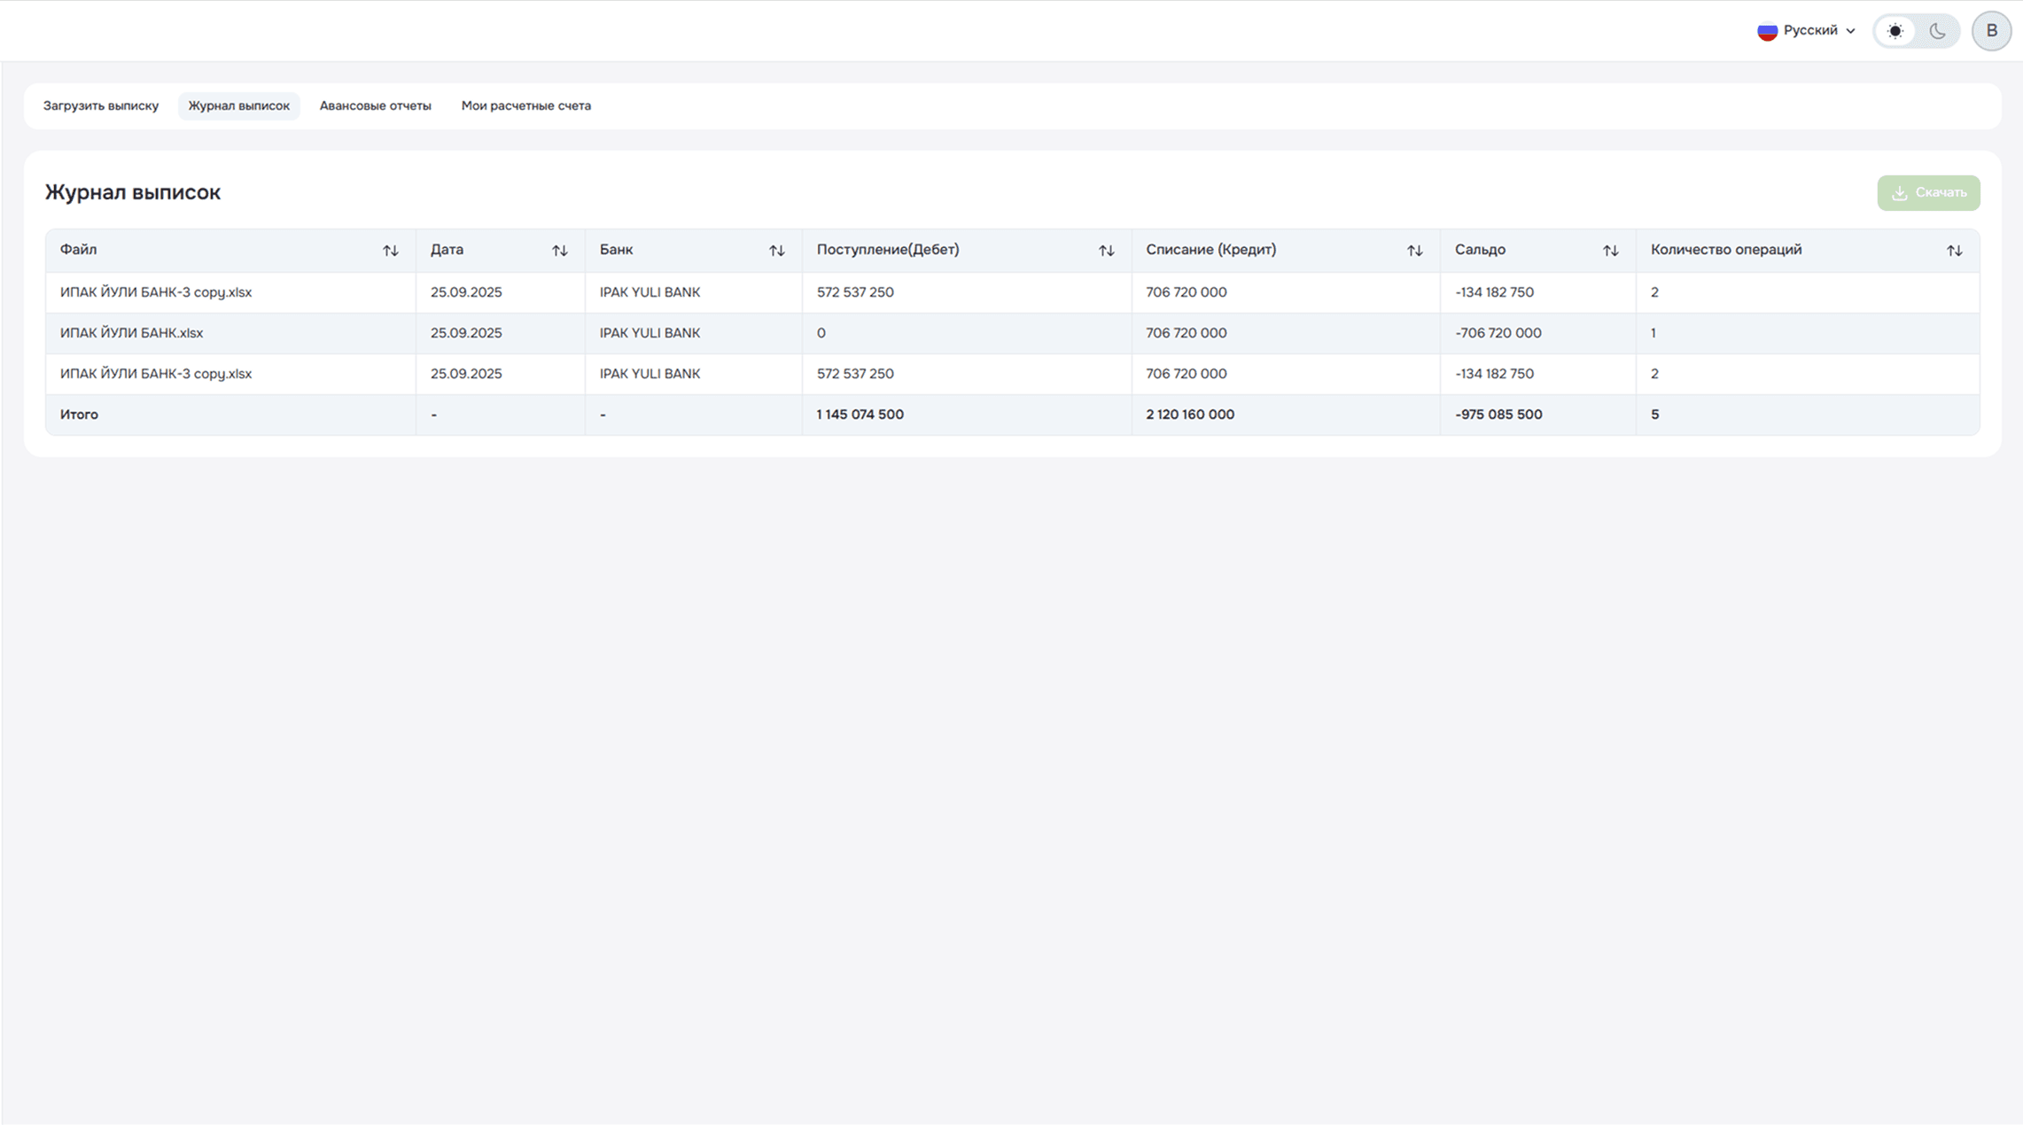This screenshot has height=1125, width=2023.
Task: Sort by Дата using arrows icon
Action: coord(559,251)
